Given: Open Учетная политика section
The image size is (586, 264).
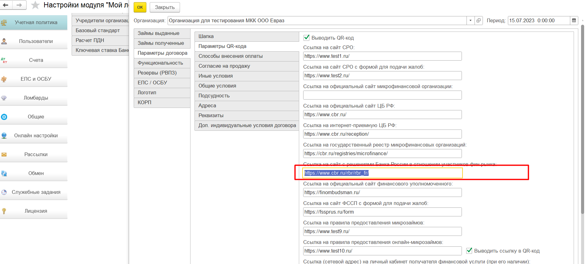Looking at the screenshot, I should click(x=34, y=23).
